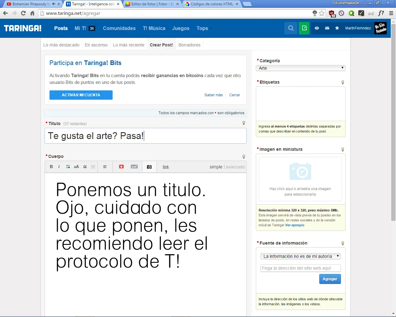This screenshot has width=396, height=317.
Task: Click the Agregar button
Action: [x=330, y=279]
